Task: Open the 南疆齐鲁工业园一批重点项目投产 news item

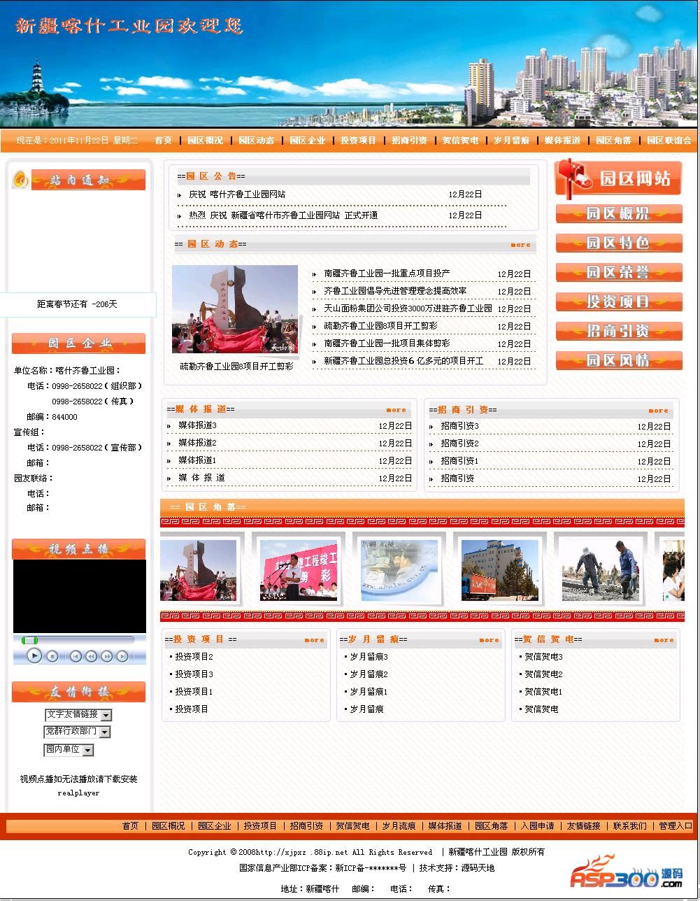Action: click(x=387, y=274)
